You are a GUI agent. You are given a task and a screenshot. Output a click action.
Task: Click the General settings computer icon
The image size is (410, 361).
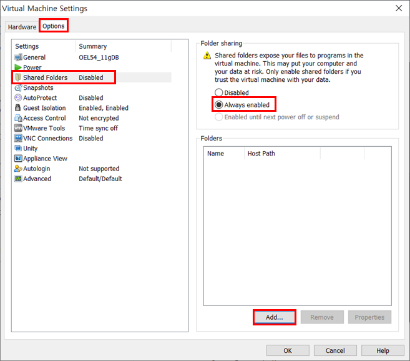pyautogui.click(x=18, y=57)
